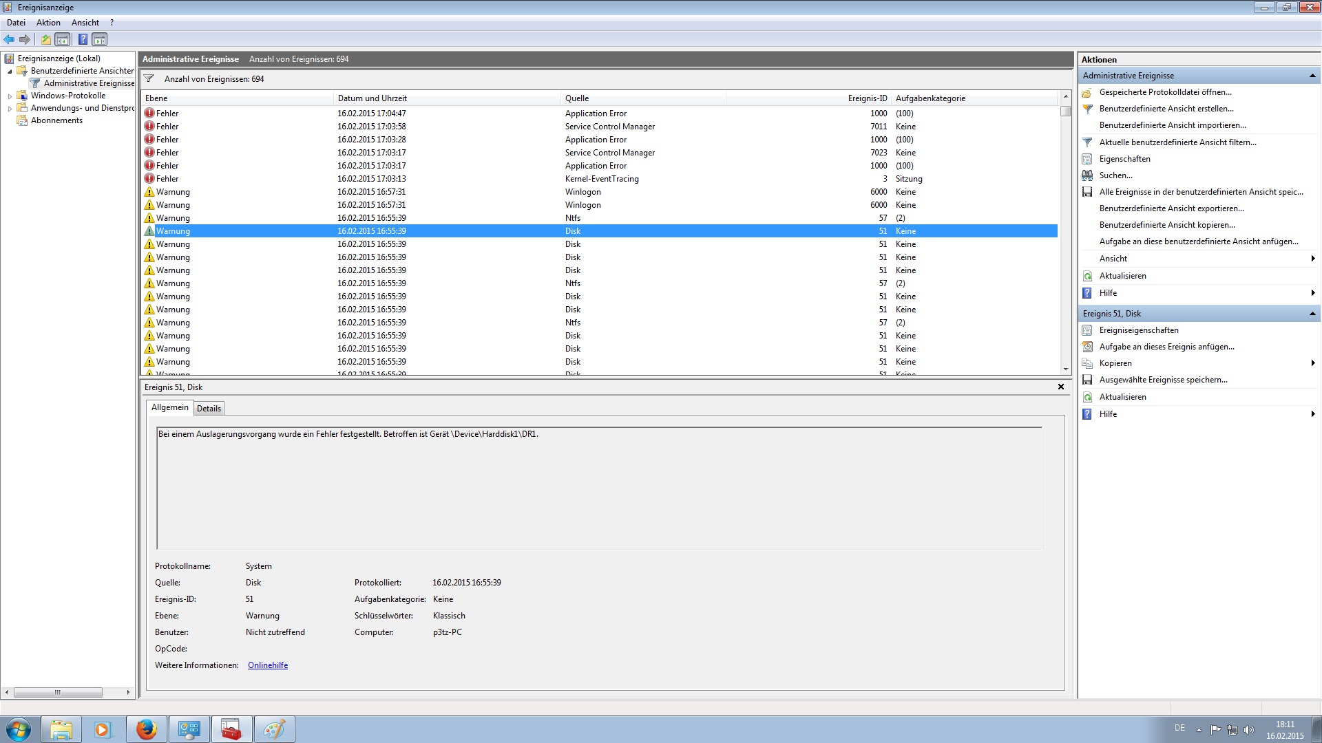Click Aktualisieren under Administrative Ereignisse actions

click(1122, 276)
